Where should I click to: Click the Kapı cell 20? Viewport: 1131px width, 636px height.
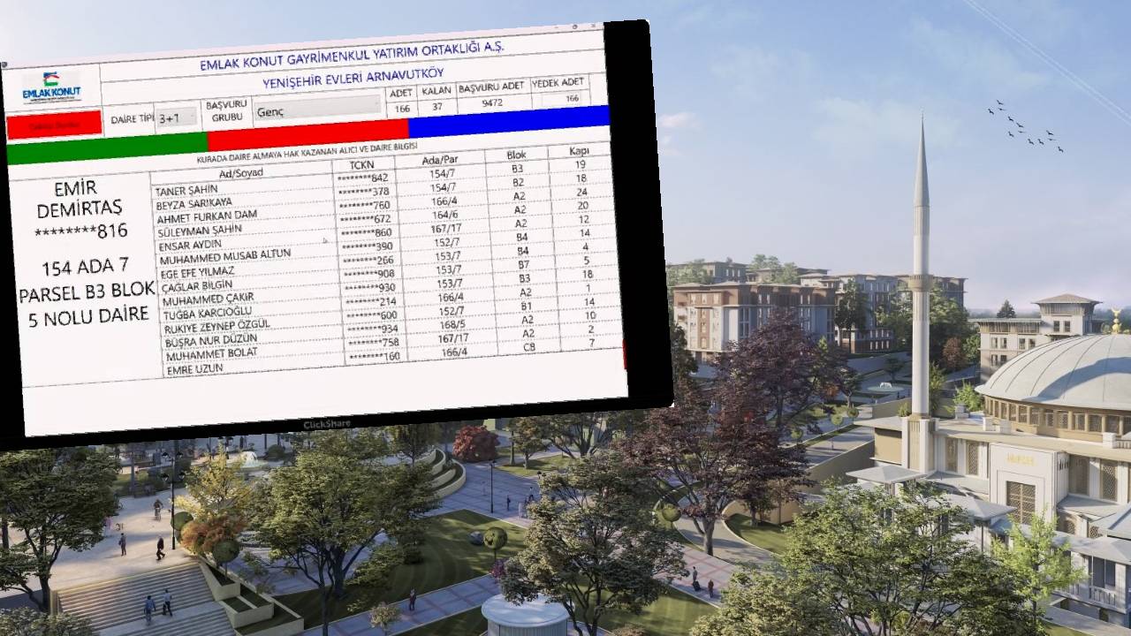pos(582,206)
